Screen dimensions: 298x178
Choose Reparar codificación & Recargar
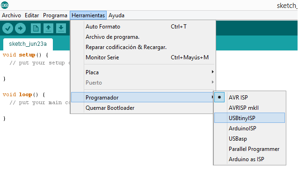pyautogui.click(x=143, y=47)
